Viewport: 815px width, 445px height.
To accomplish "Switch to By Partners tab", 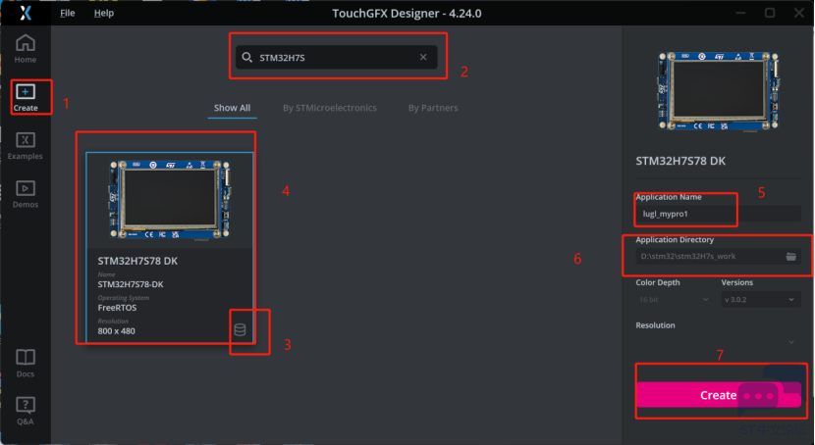I will coord(433,108).
